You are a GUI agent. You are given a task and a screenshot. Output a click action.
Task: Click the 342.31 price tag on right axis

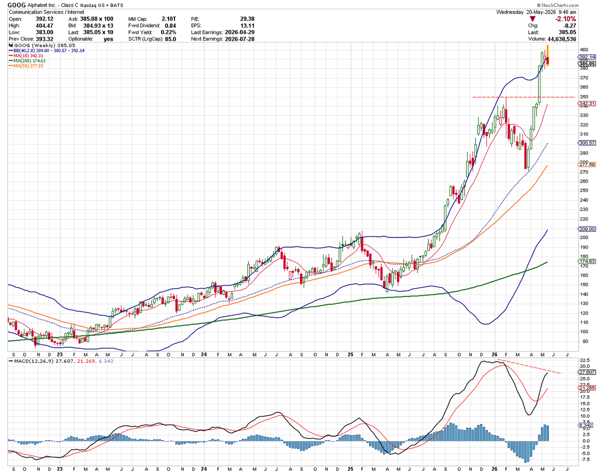tap(585, 103)
